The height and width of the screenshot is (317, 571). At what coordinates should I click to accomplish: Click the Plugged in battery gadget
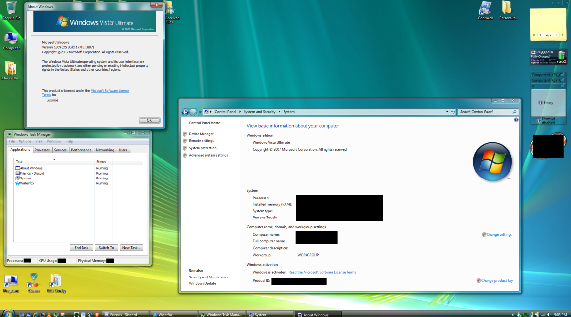548,57
